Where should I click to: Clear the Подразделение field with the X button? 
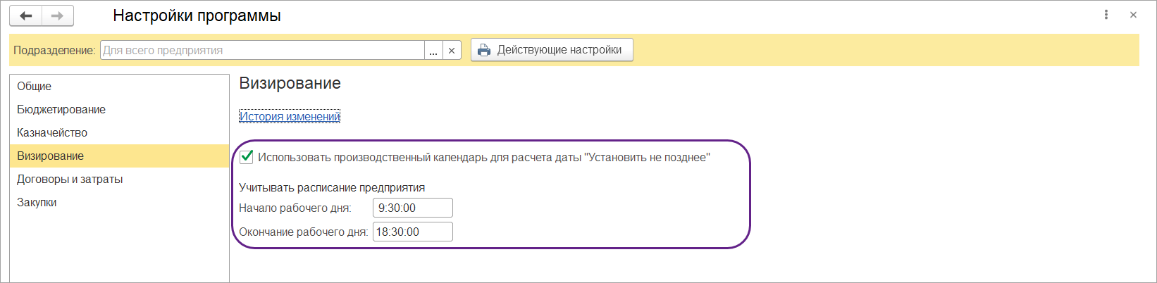(452, 51)
